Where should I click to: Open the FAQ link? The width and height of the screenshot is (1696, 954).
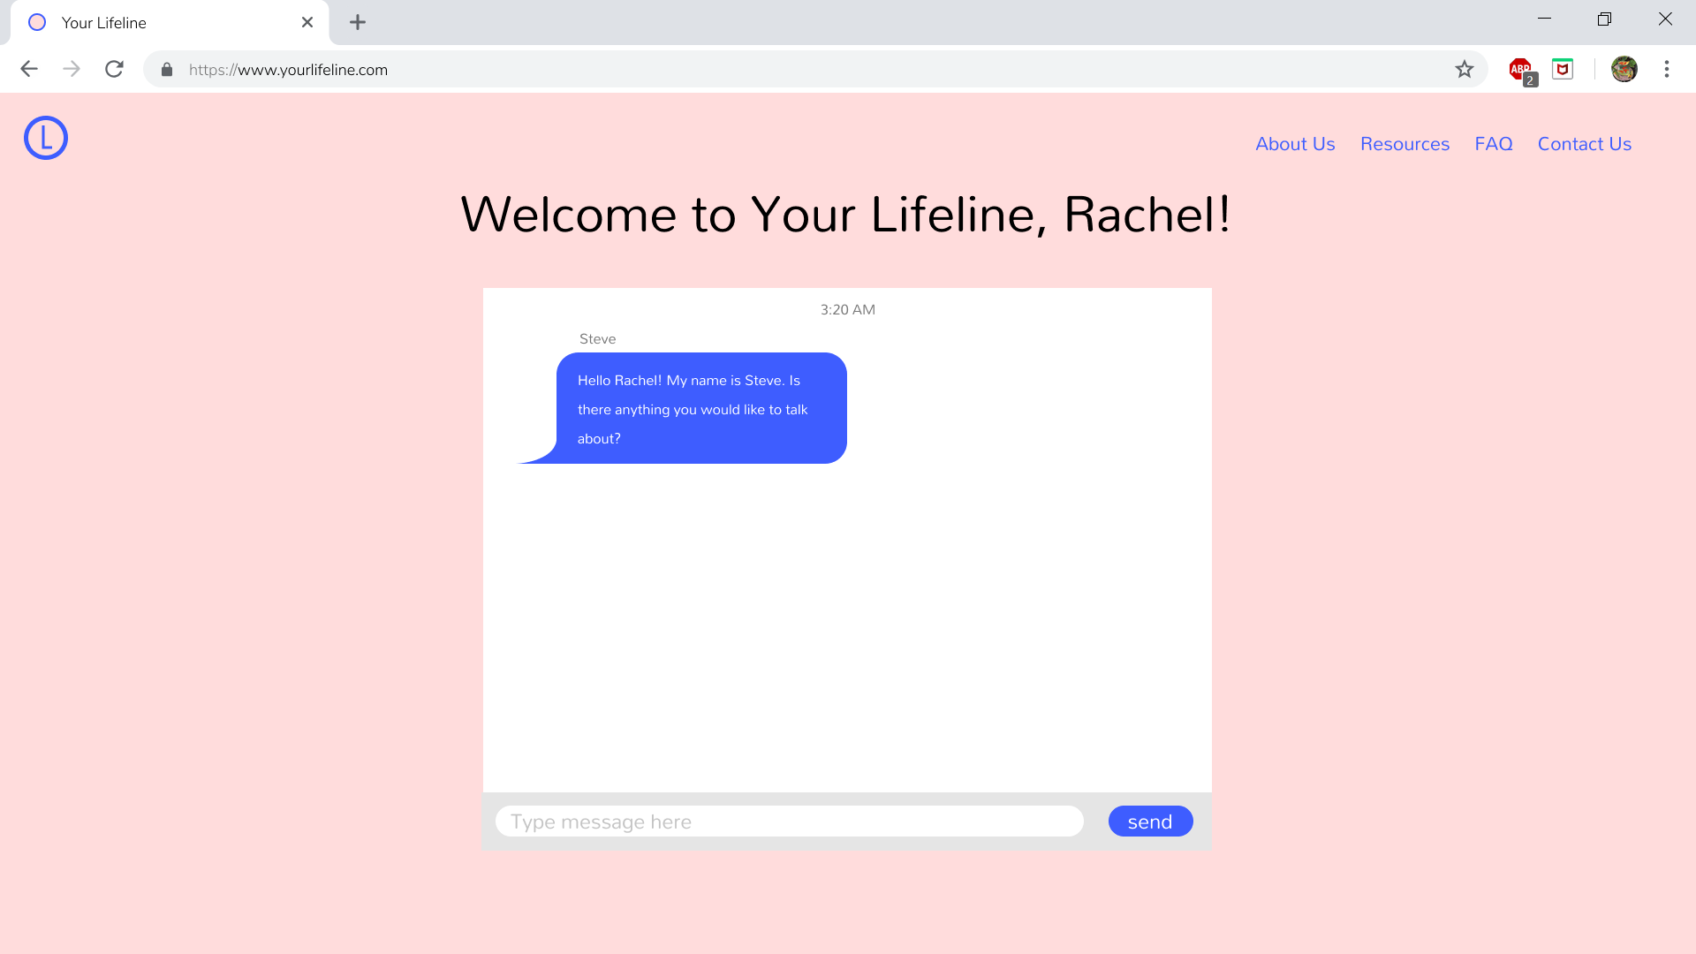[1493, 144]
